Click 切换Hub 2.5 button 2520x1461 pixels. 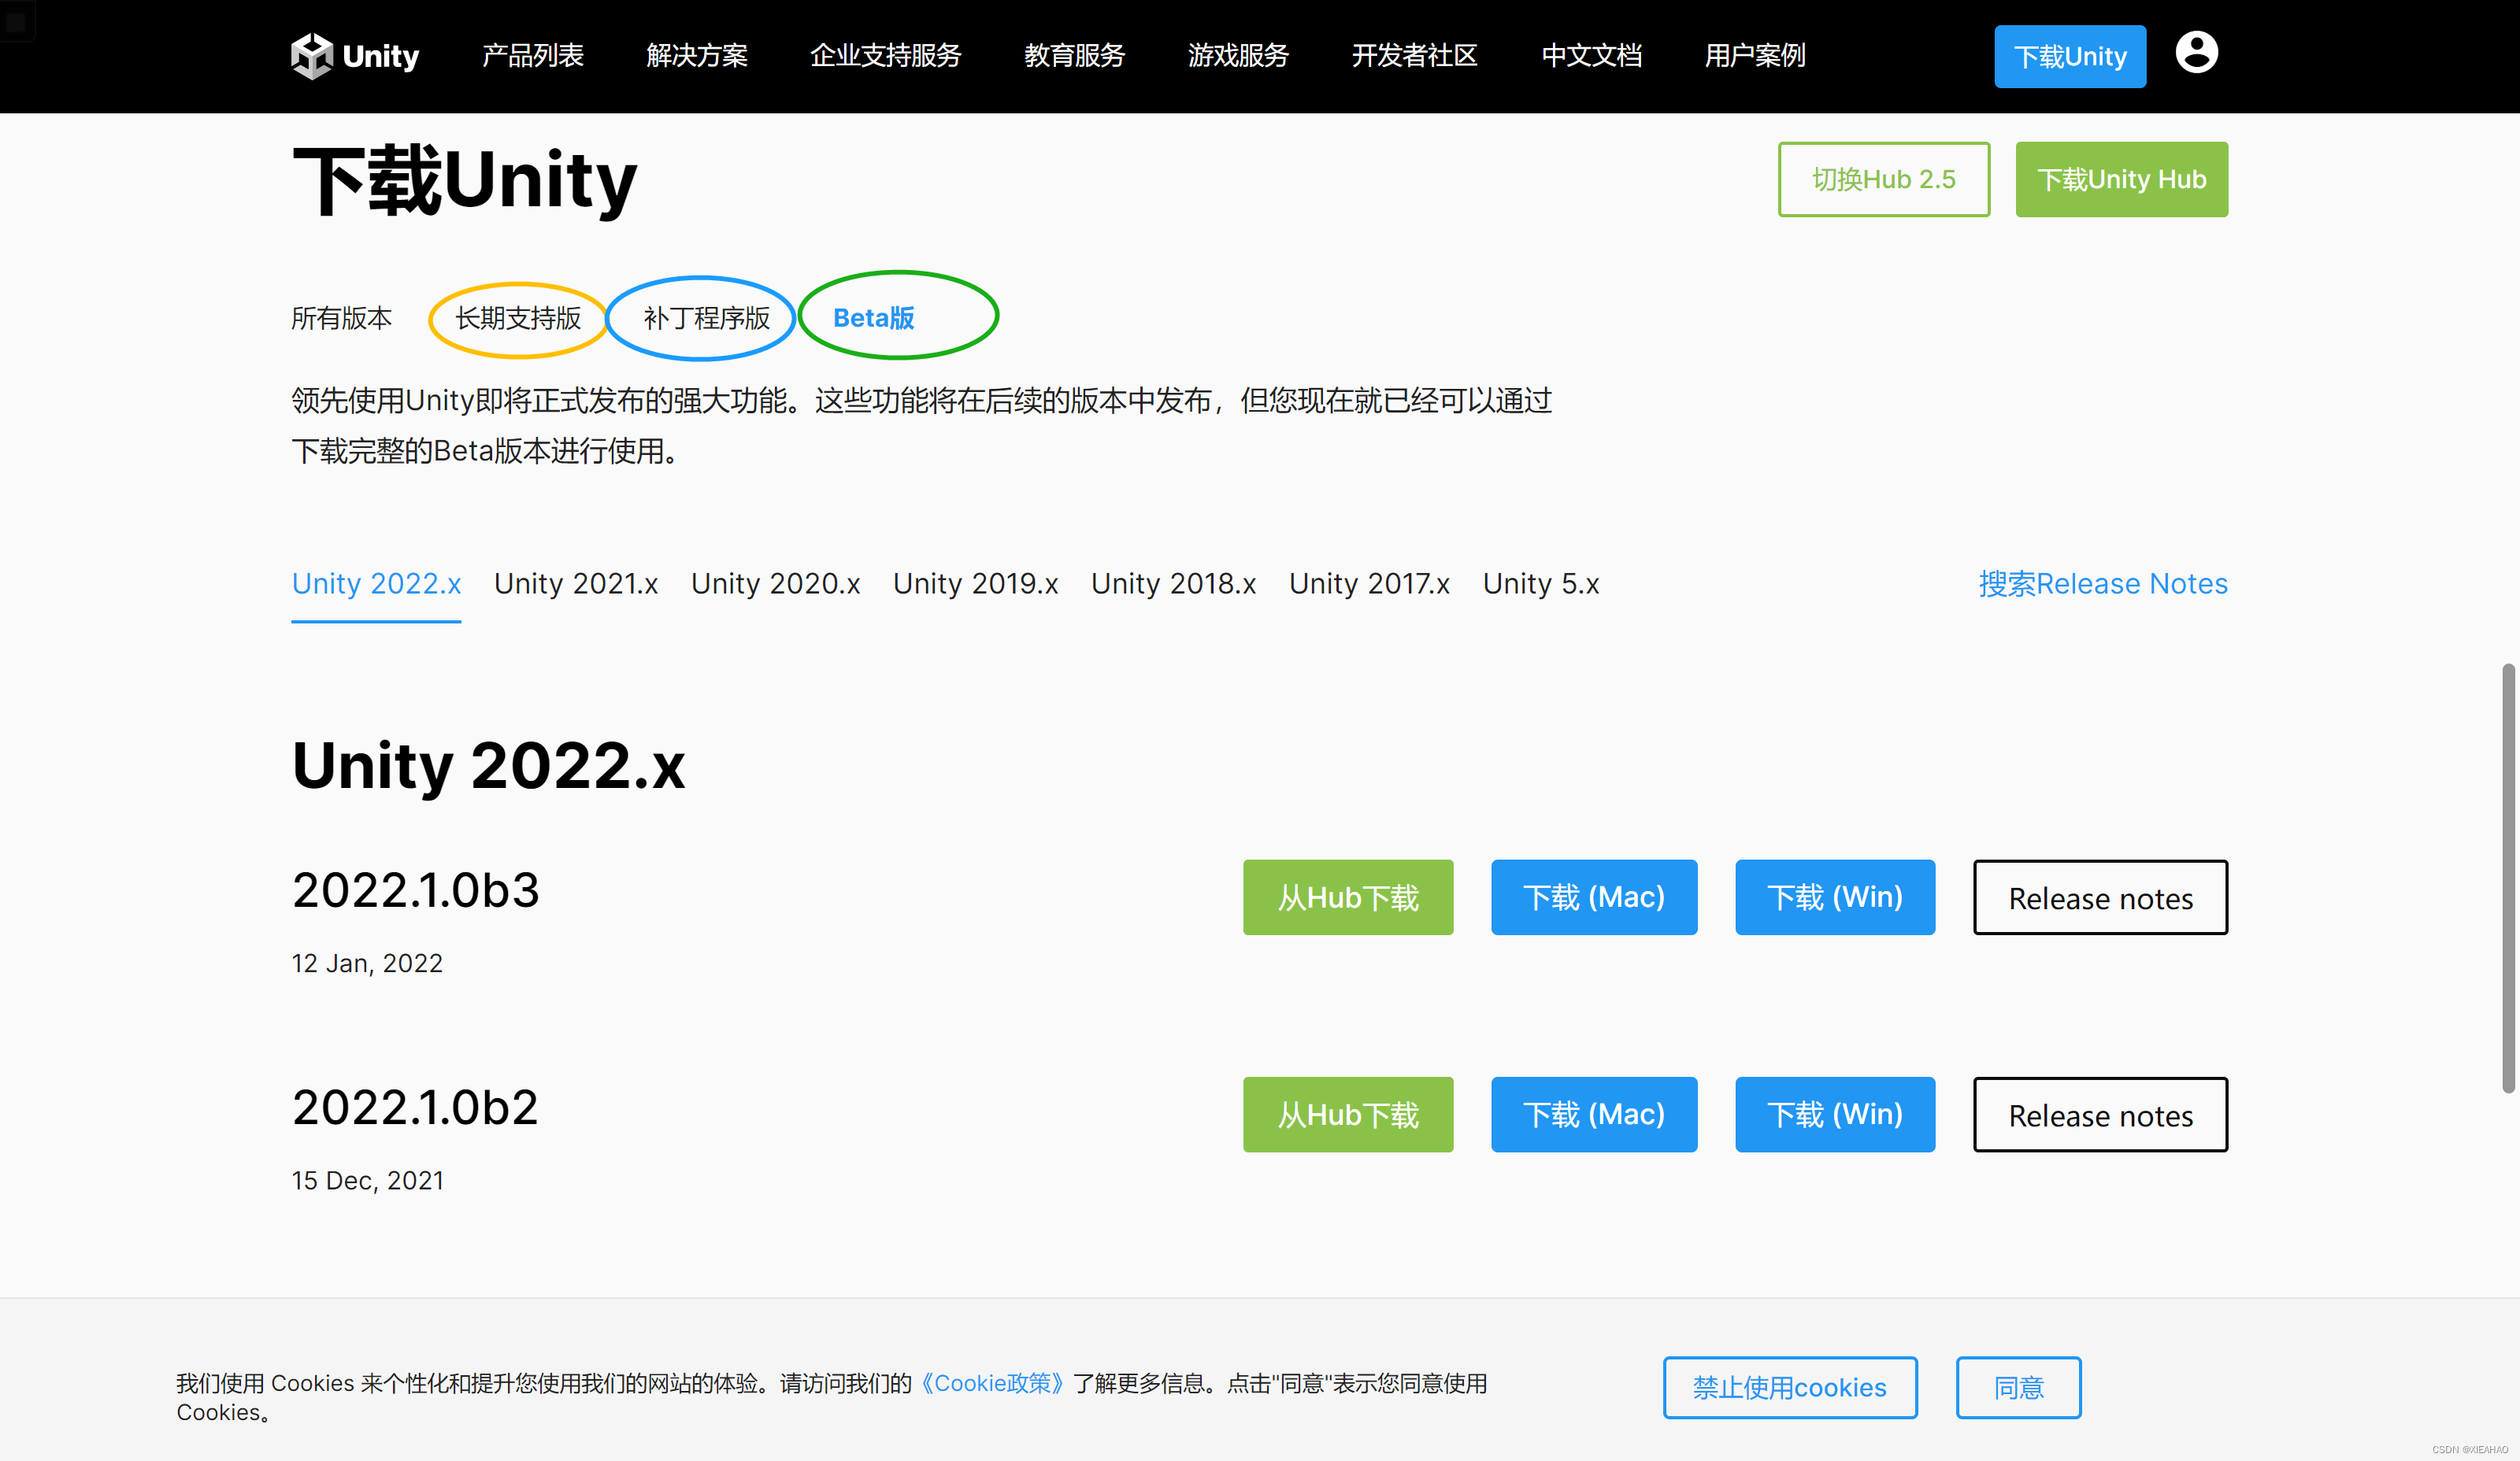click(x=1883, y=180)
